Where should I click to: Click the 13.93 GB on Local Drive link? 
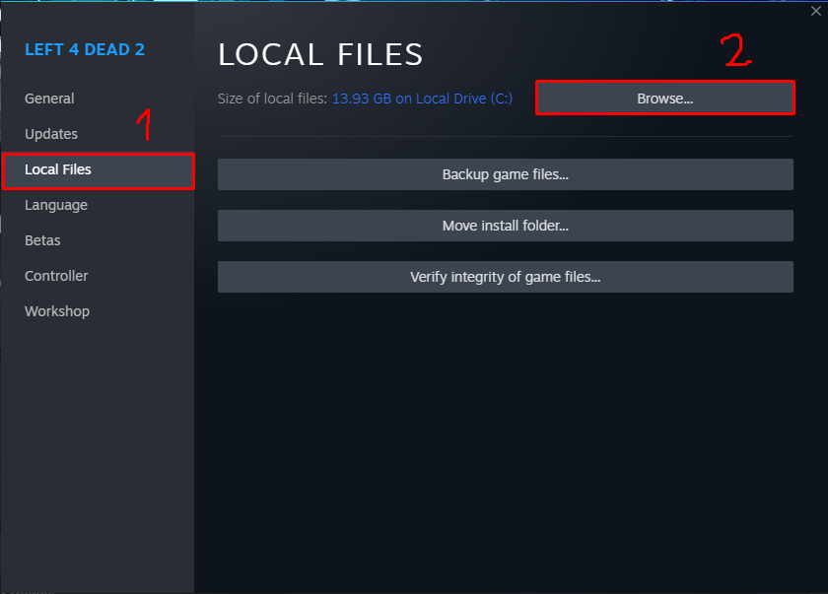423,99
